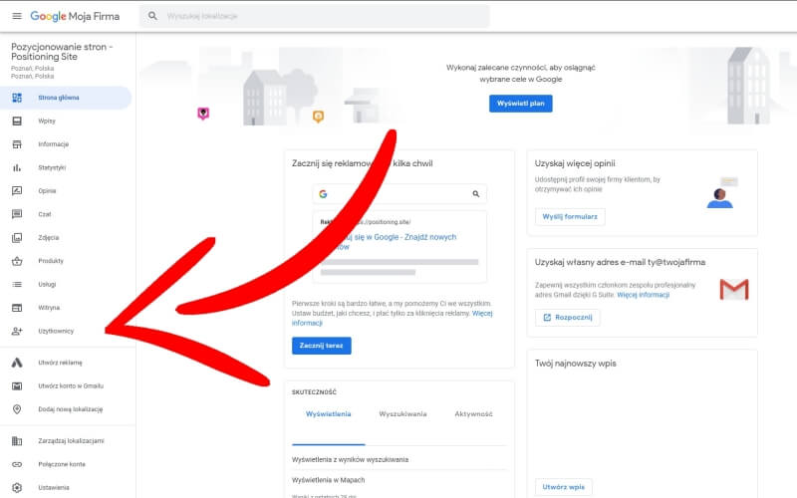Click the Informacje storefront icon
This screenshot has height=498, width=797.
(17, 144)
